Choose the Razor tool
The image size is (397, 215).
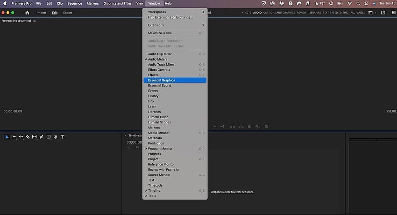tap(28, 137)
